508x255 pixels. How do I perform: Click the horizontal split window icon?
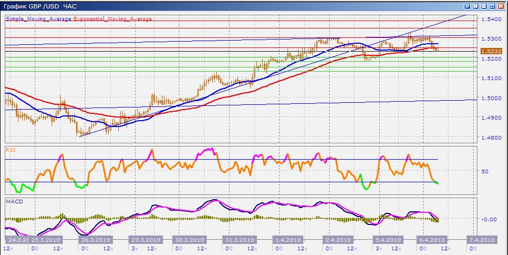[484, 6]
